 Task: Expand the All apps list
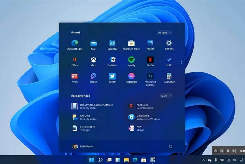[x=165, y=32]
